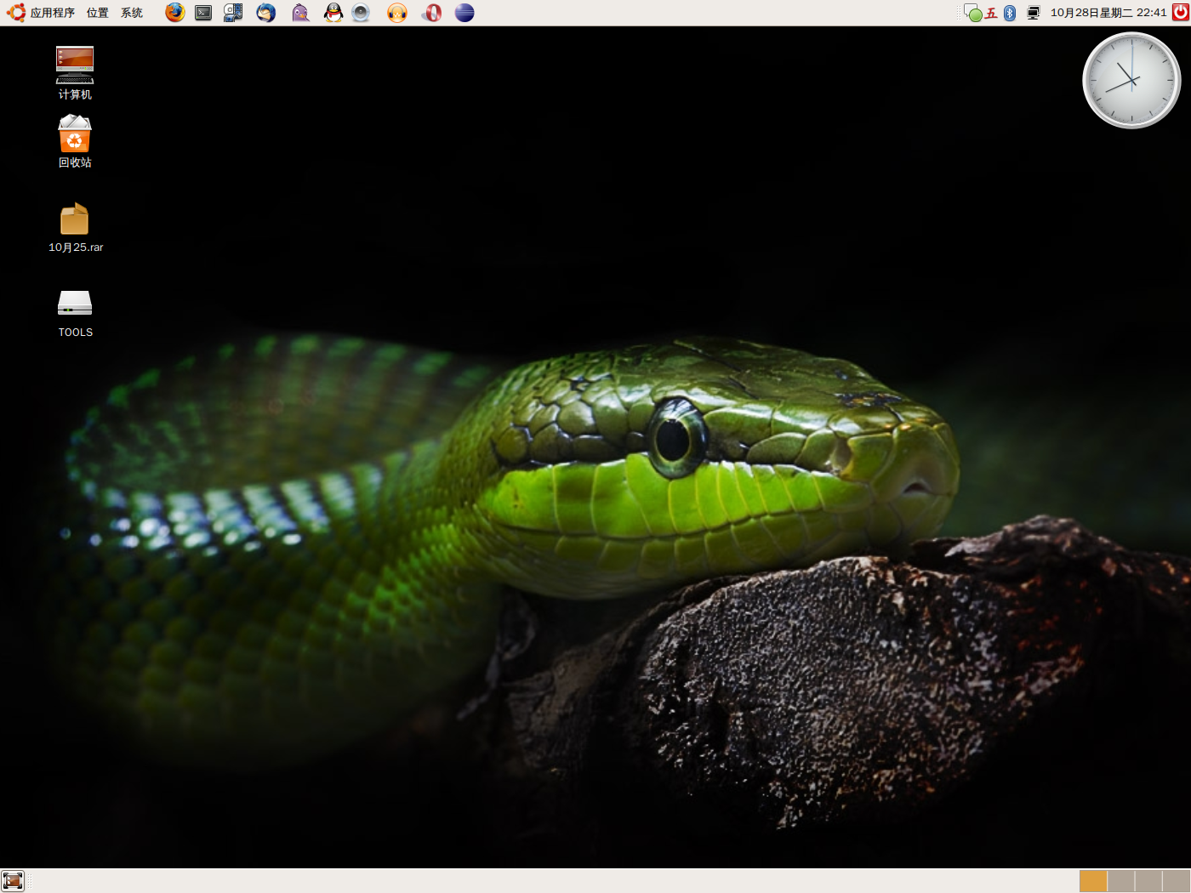Launch Opera browser
The width and height of the screenshot is (1191, 893).
coord(432,13)
